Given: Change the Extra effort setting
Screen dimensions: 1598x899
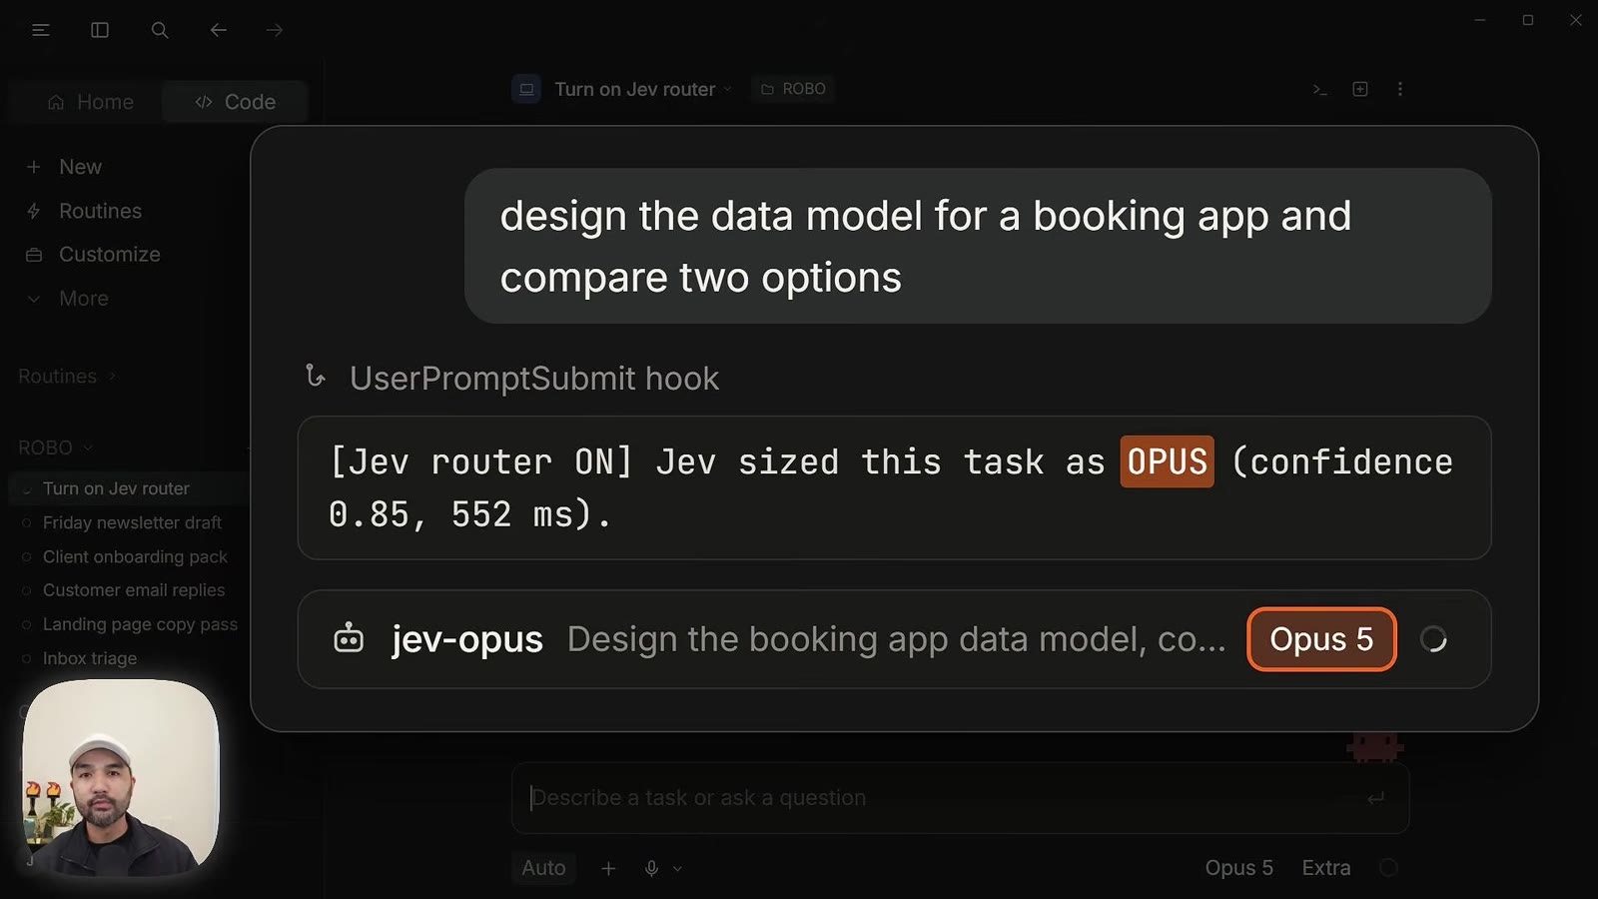Looking at the screenshot, I should pos(1325,868).
